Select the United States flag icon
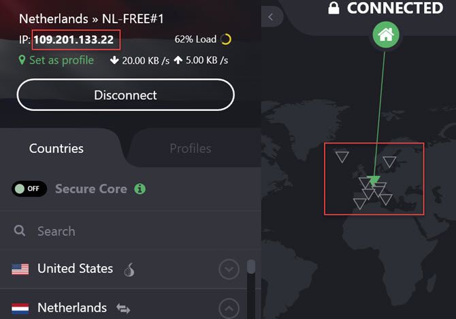Image resolution: width=456 pixels, height=319 pixels. click(20, 269)
